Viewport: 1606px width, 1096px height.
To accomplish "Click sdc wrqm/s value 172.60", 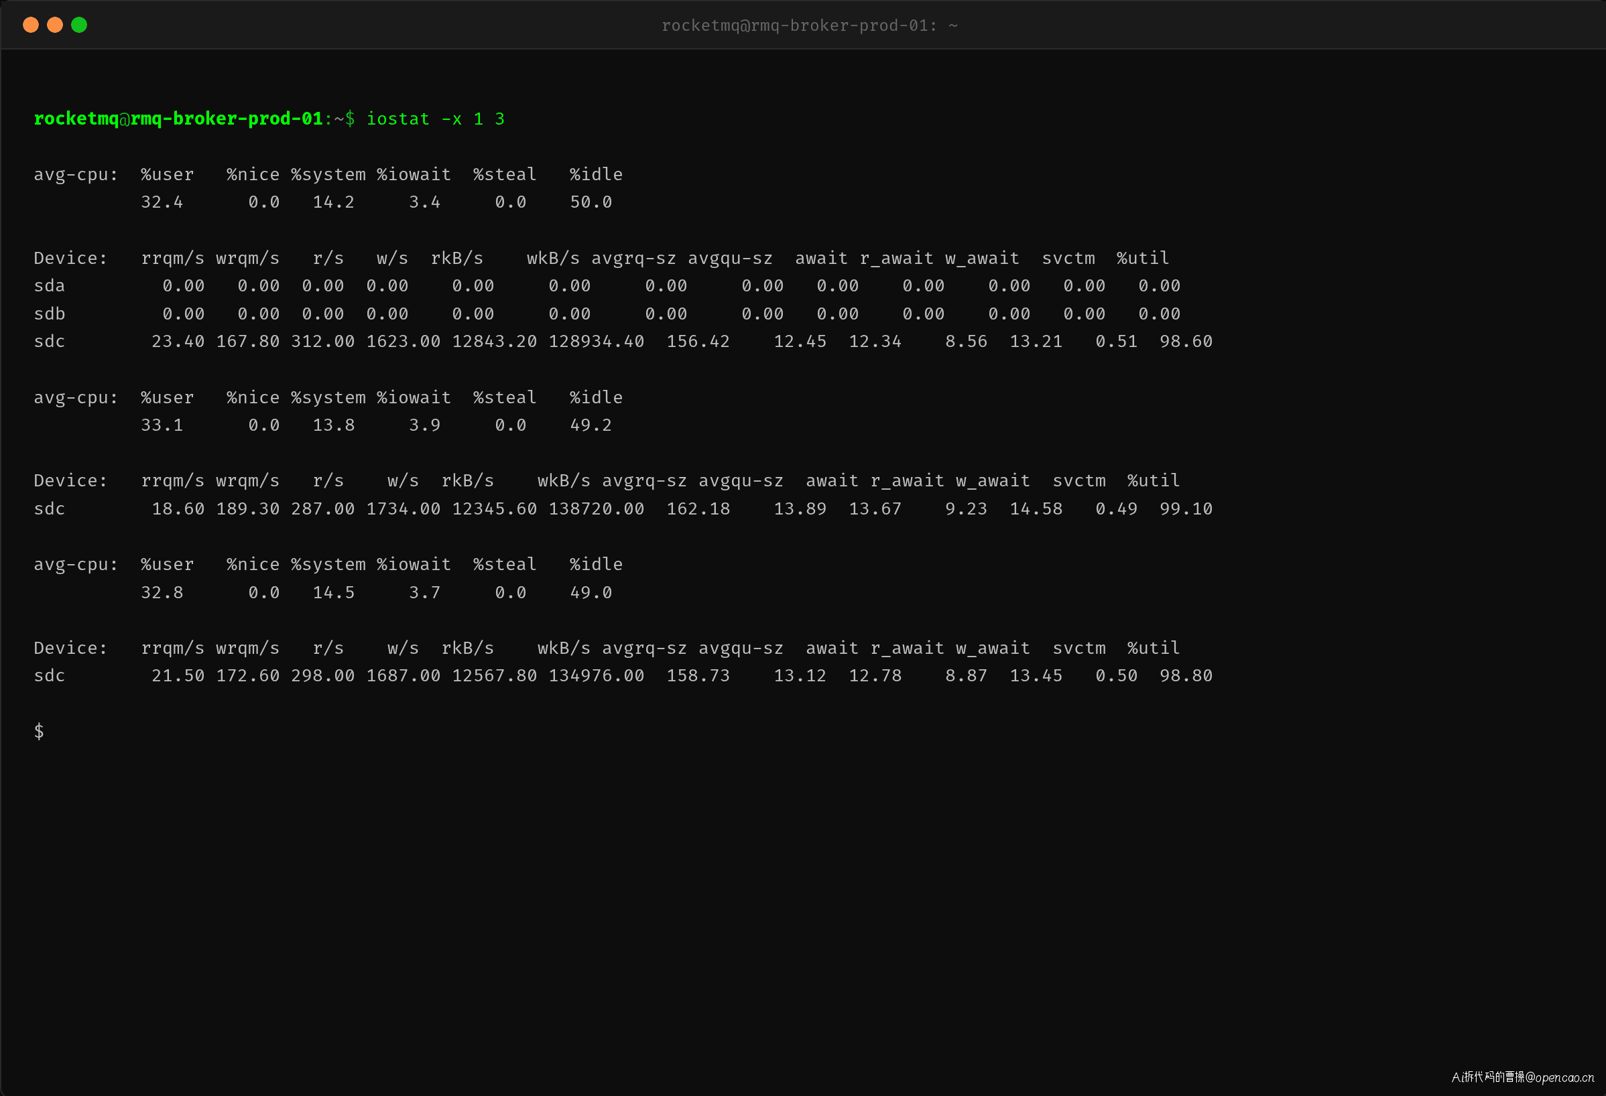I will tap(248, 676).
